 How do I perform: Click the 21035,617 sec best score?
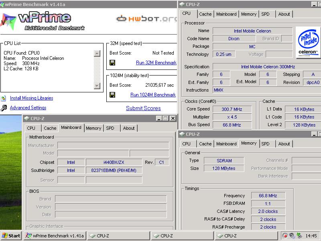point(159,85)
